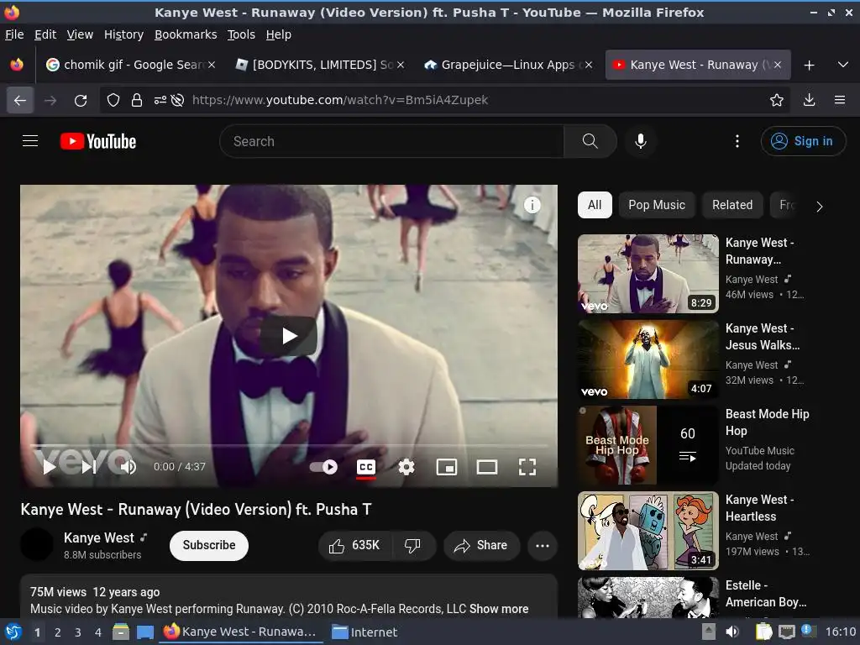Screen dimensions: 860x645
Task: Open Kanye West channel avatar
Action: pos(37,544)
